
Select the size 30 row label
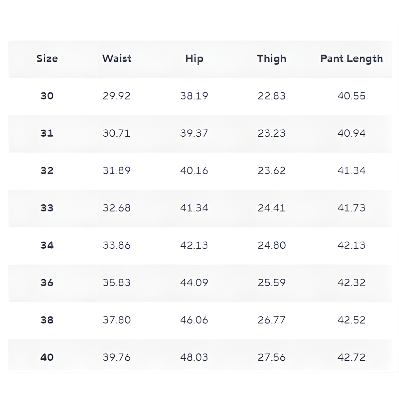[x=47, y=96]
